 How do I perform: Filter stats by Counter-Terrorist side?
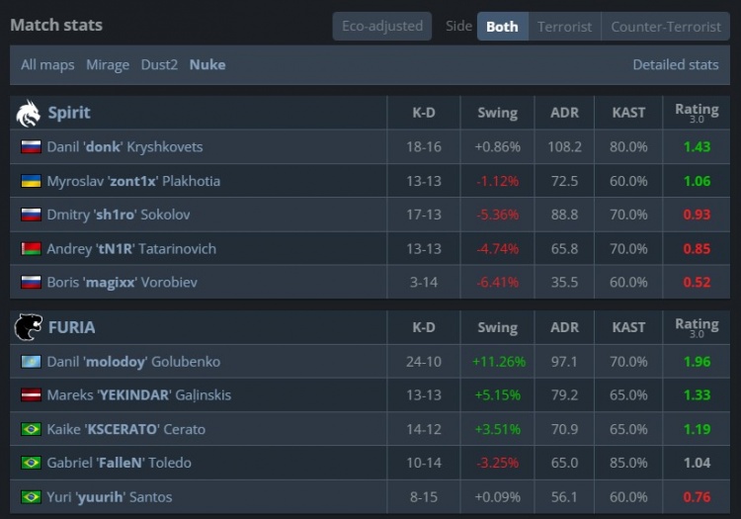(x=665, y=27)
